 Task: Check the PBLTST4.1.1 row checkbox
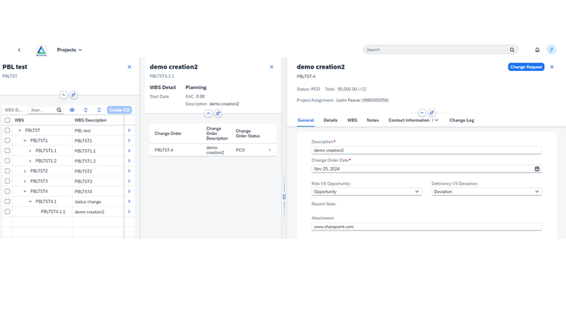coord(8,212)
